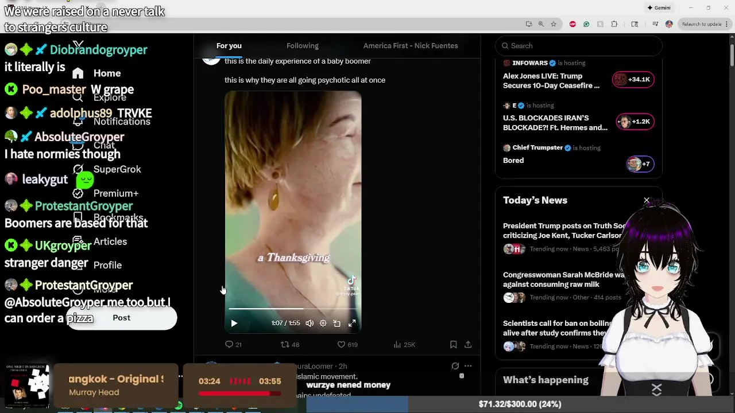Open U.S. BLOCKADES IRAN'S BLOCKADE space
Viewport: 735px width, 413px height.
[555, 123]
